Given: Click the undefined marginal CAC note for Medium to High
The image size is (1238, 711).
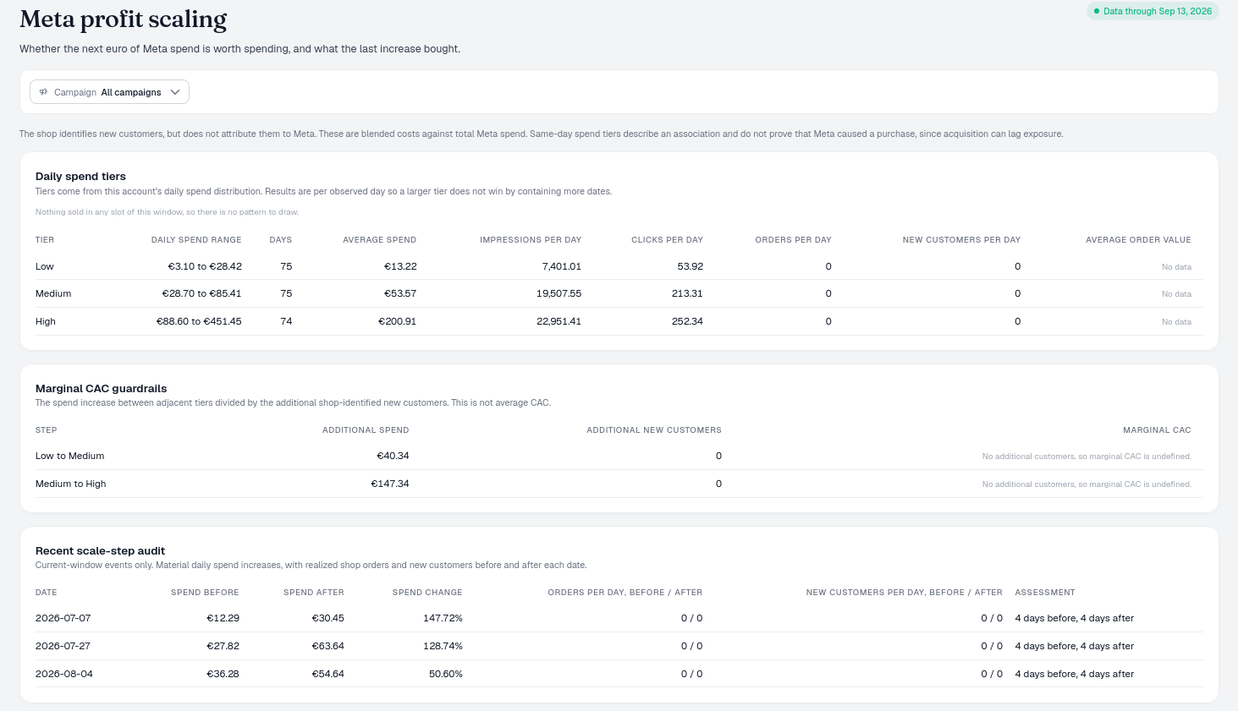Looking at the screenshot, I should coord(1087,484).
